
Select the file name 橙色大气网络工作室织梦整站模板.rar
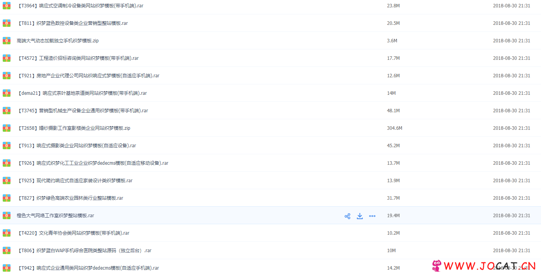pos(55,216)
